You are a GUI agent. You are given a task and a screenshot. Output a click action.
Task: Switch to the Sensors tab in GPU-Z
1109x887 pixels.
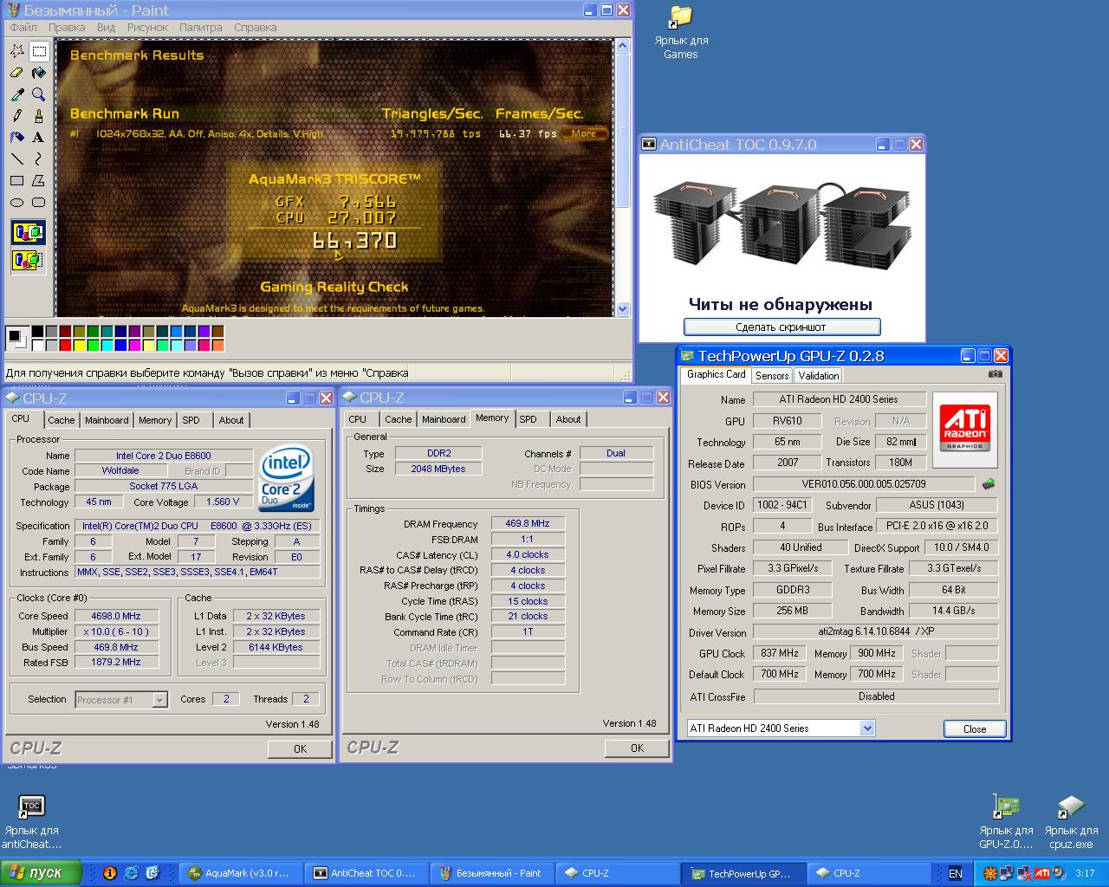[x=771, y=375]
